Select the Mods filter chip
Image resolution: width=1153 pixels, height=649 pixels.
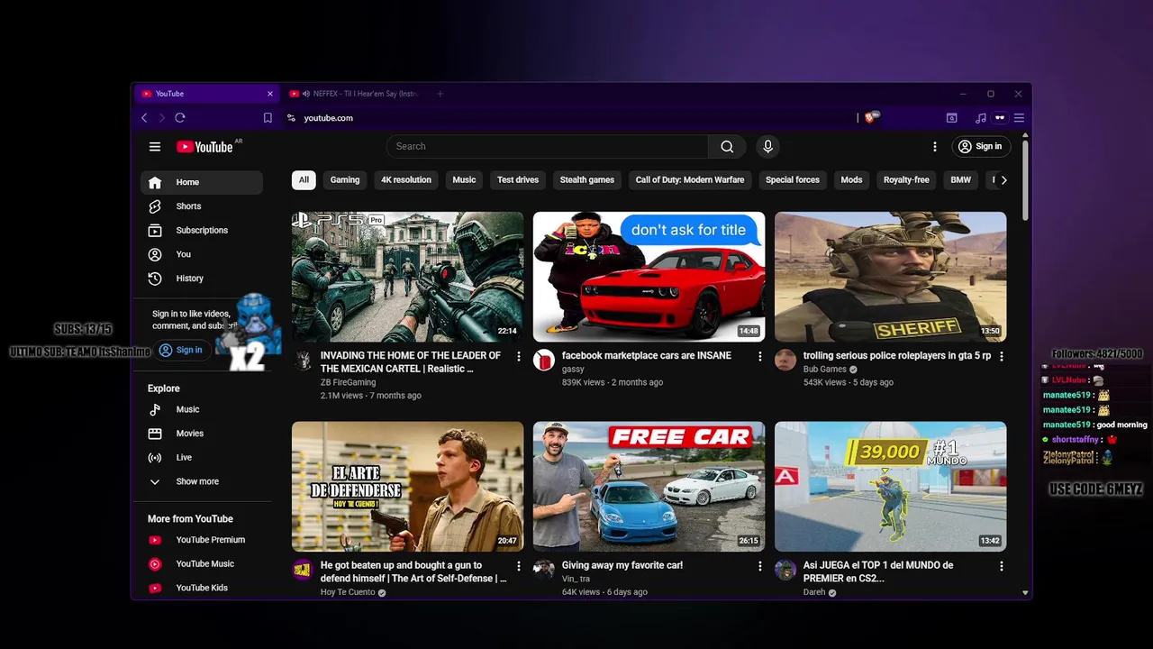click(851, 179)
